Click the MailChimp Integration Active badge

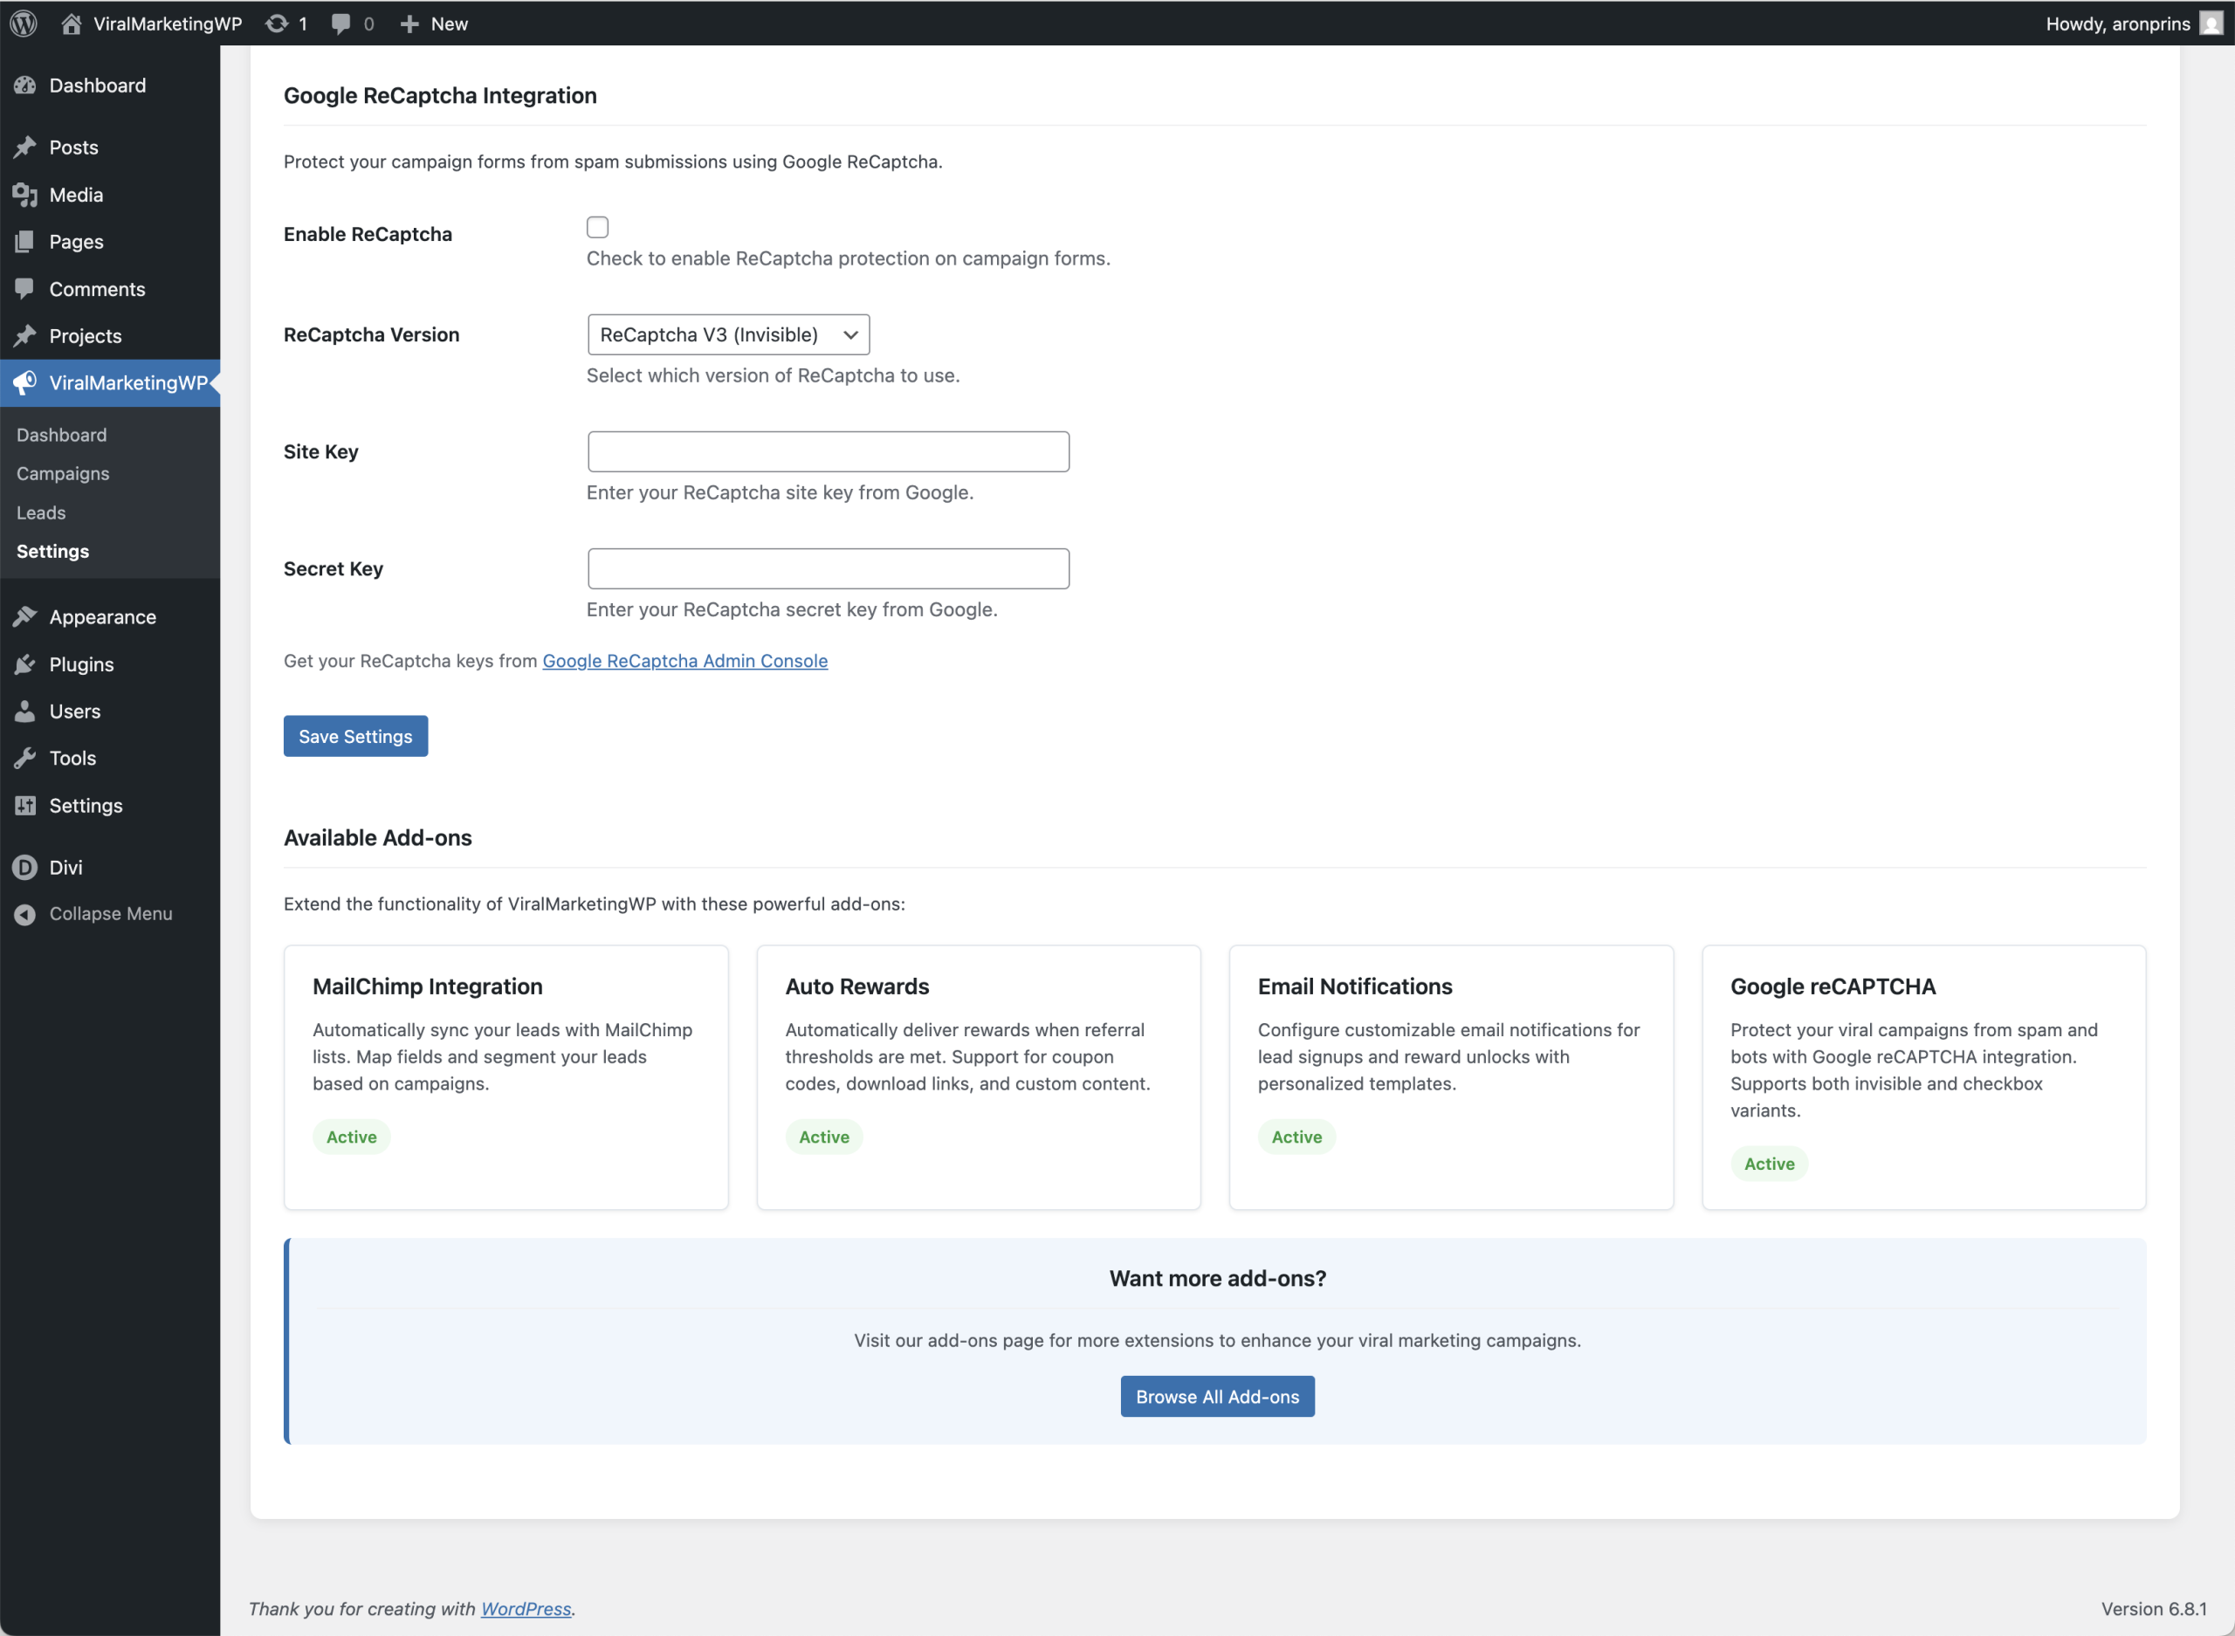pyautogui.click(x=352, y=1137)
